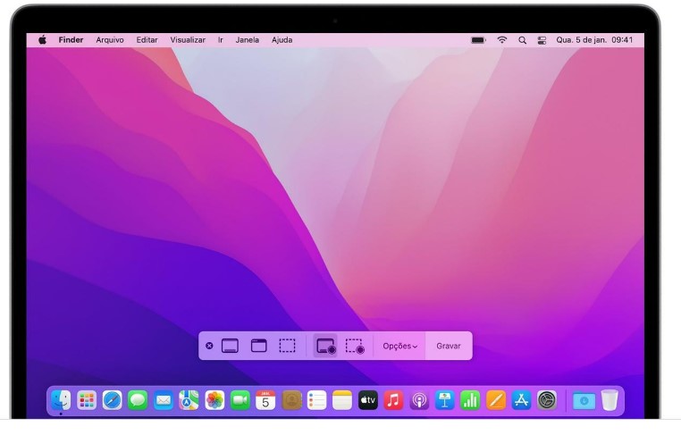Launch Keynote from the Dock

(x=445, y=400)
